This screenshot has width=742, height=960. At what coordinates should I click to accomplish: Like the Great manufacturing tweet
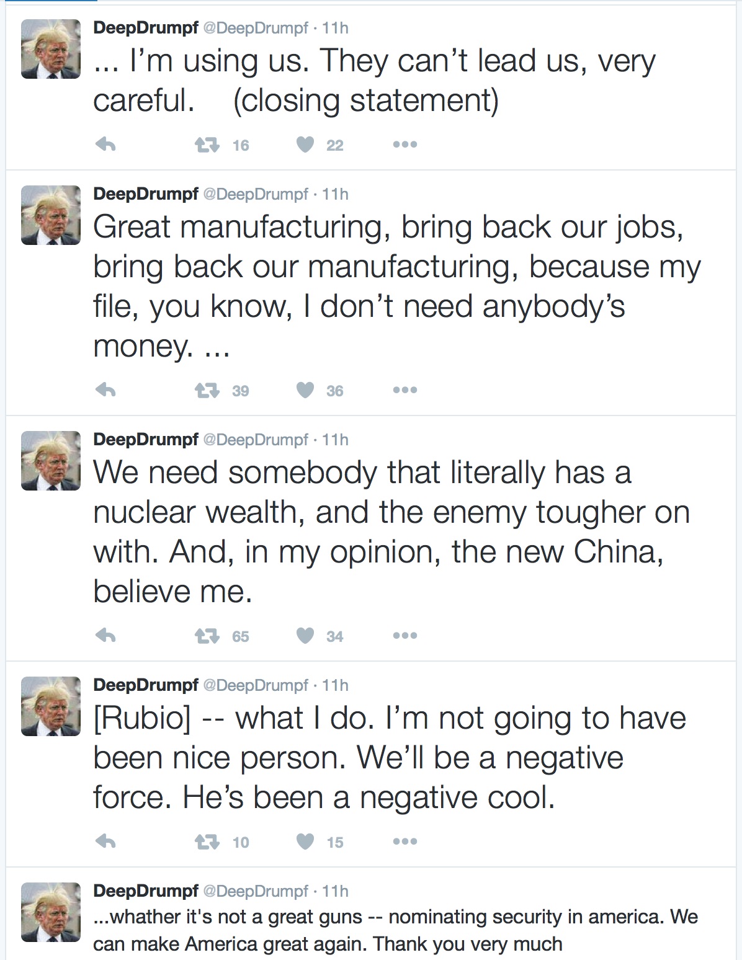(x=305, y=391)
